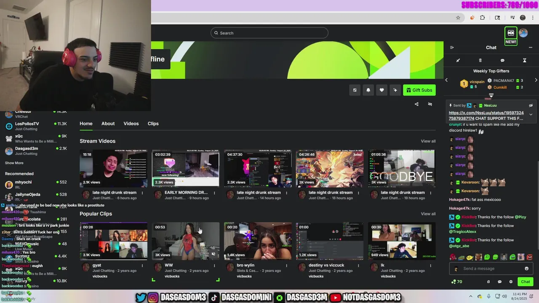This screenshot has height=303, width=539.
Task: Click the square icon left of bell
Action: click(x=355, y=90)
